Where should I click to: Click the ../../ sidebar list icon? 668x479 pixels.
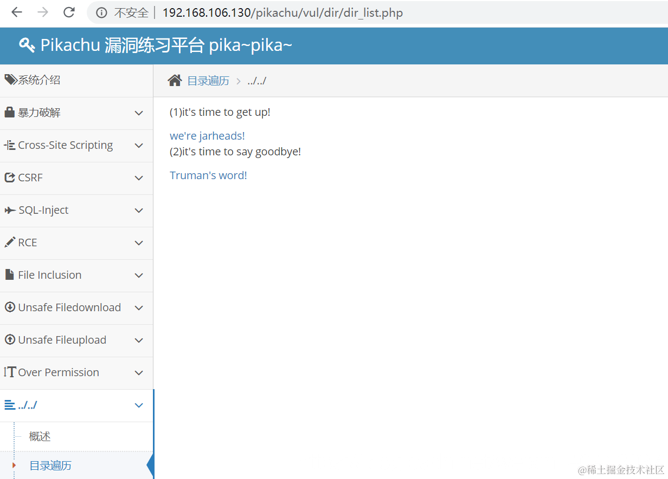point(10,405)
